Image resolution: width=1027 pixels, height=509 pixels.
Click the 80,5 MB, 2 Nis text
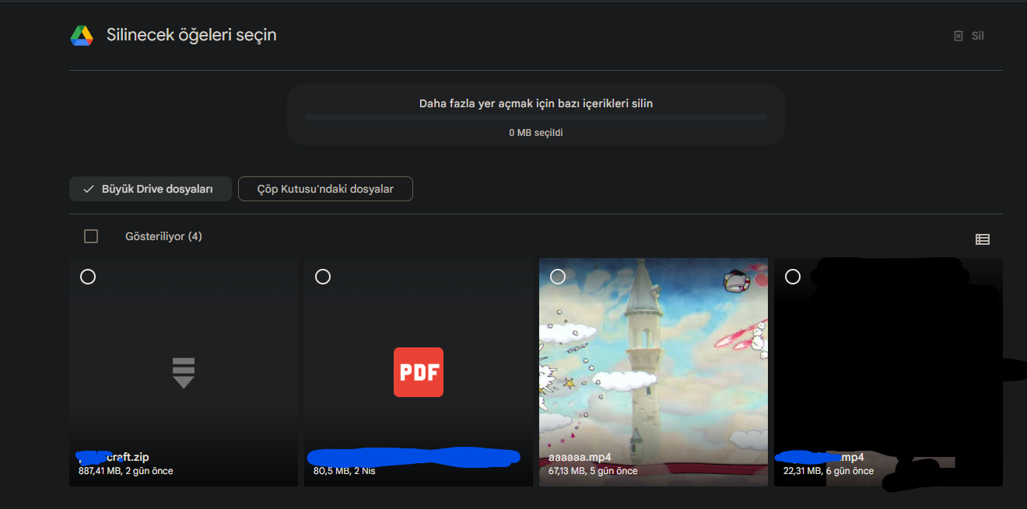pyautogui.click(x=344, y=471)
